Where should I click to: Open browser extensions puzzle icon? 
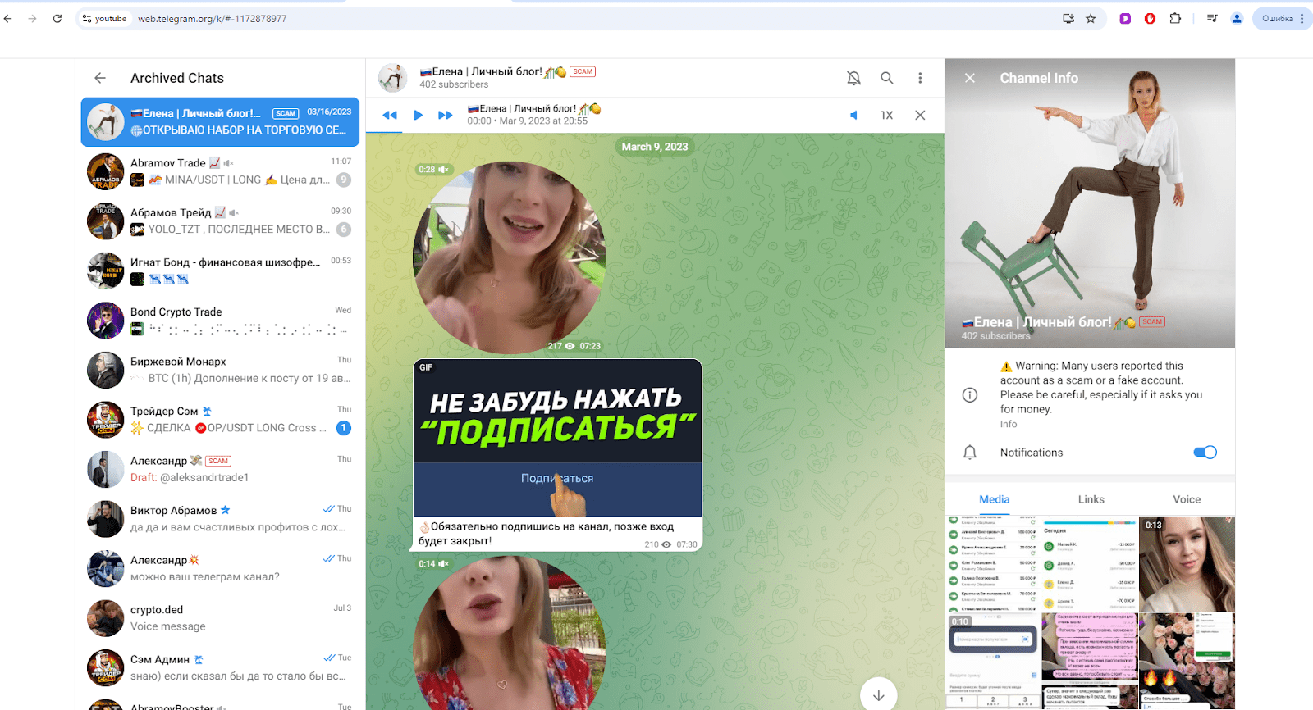click(x=1175, y=18)
